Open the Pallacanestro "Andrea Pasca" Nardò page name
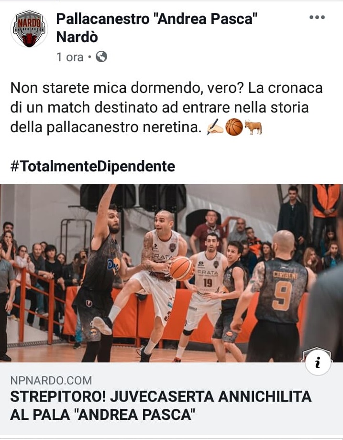The width and height of the screenshot is (343, 440). pos(157,28)
